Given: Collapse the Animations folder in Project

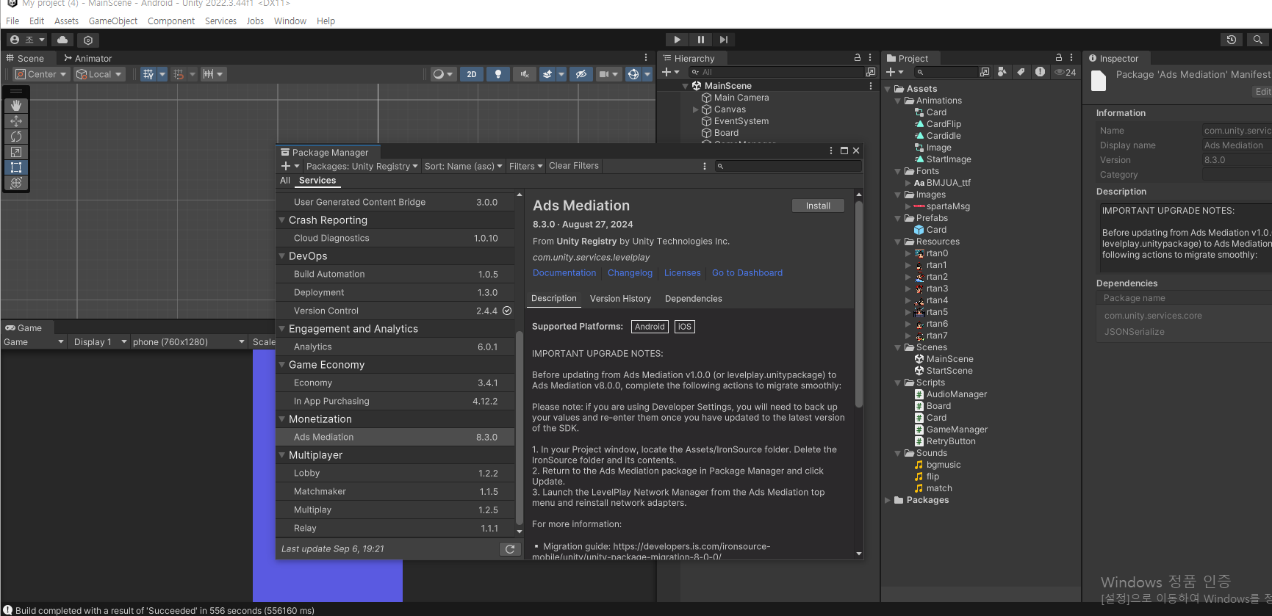Looking at the screenshot, I should pos(898,101).
